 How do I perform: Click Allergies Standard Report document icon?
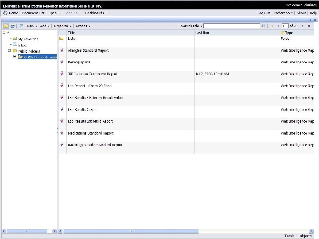click(62, 50)
